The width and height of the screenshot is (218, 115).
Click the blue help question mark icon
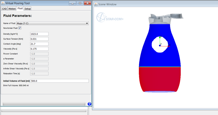point(89,104)
